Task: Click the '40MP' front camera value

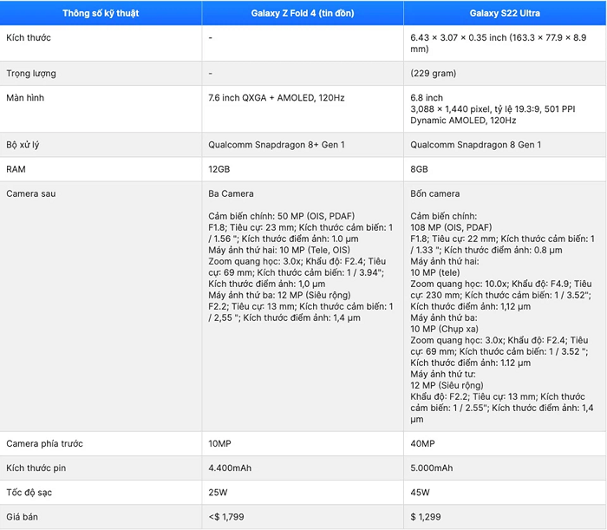Action: pos(422,444)
